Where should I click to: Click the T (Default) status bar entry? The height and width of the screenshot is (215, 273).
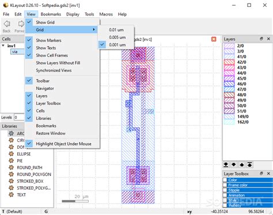coord(12,212)
